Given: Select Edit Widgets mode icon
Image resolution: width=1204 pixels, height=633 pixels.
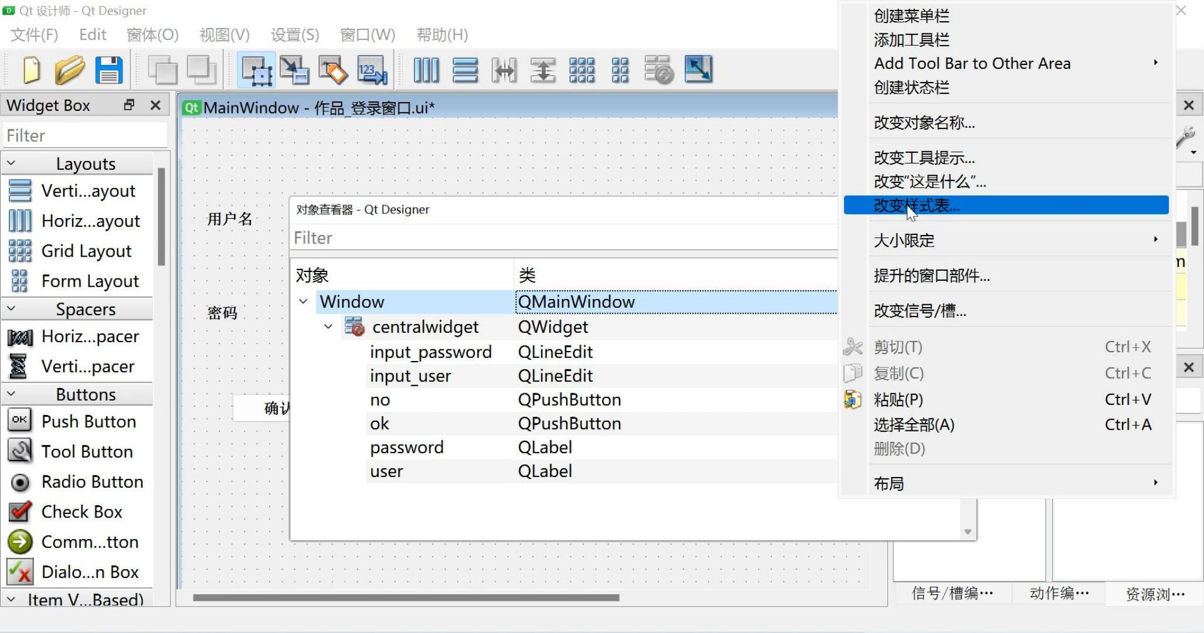Looking at the screenshot, I should pyautogui.click(x=256, y=70).
